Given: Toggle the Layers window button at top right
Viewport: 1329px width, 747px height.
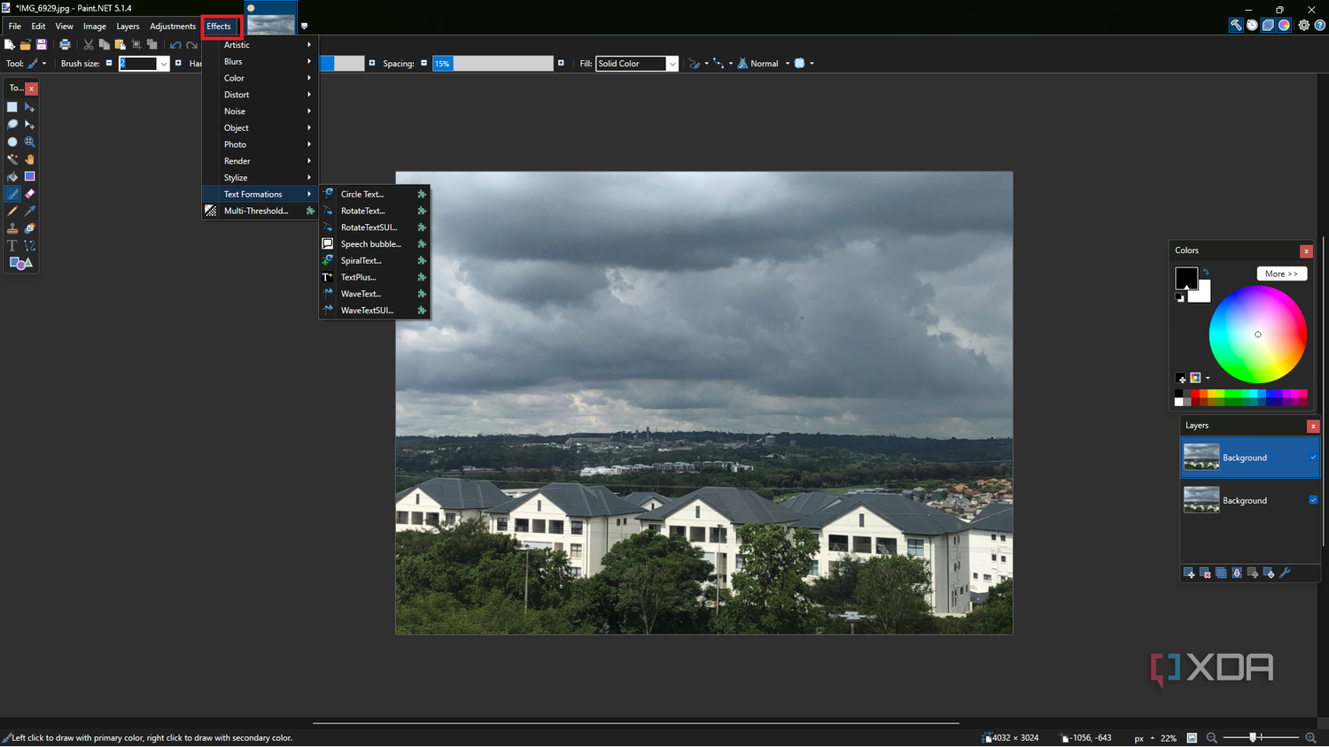Looking at the screenshot, I should pos(1268,25).
